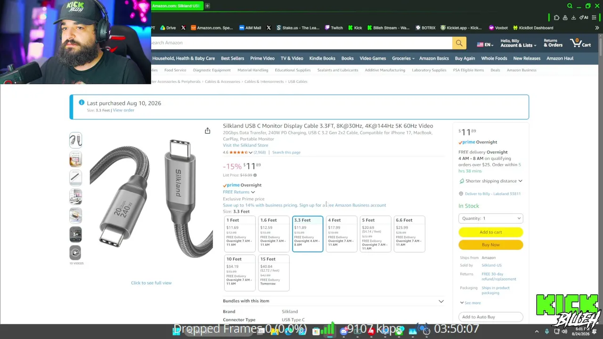Select the 10 Feet size option
The image size is (603, 339).
point(240,273)
